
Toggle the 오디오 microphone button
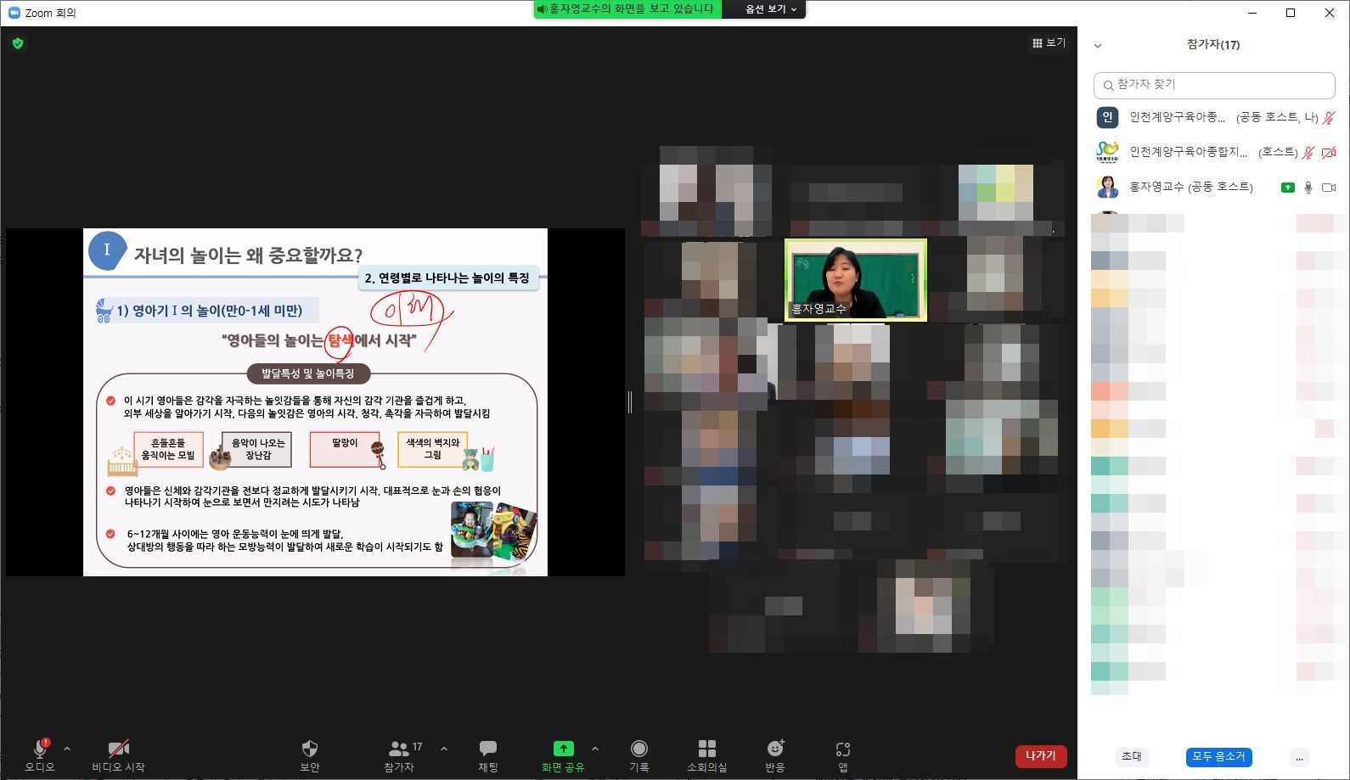click(x=40, y=749)
